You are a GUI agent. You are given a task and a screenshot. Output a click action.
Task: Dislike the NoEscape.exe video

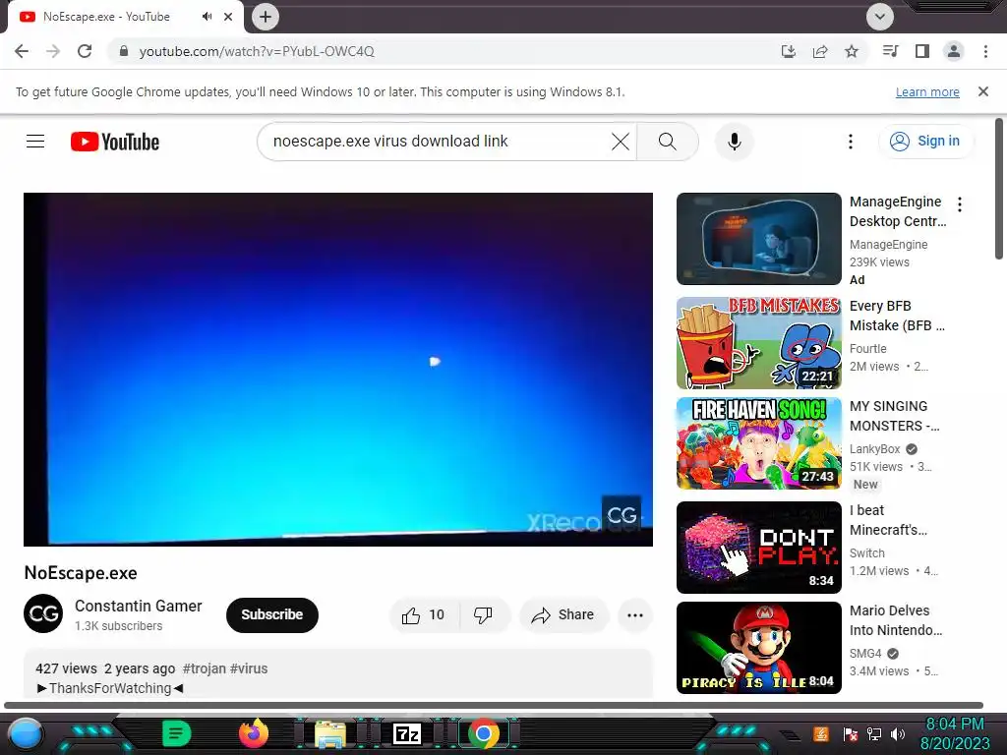(x=484, y=615)
